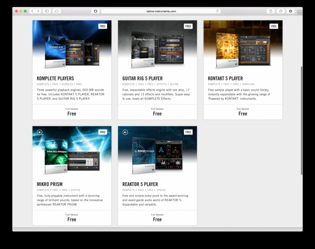Click KOMPLETE tag under Kontakt 5 Player
Screen dimensions: 315x249
(214, 84)
